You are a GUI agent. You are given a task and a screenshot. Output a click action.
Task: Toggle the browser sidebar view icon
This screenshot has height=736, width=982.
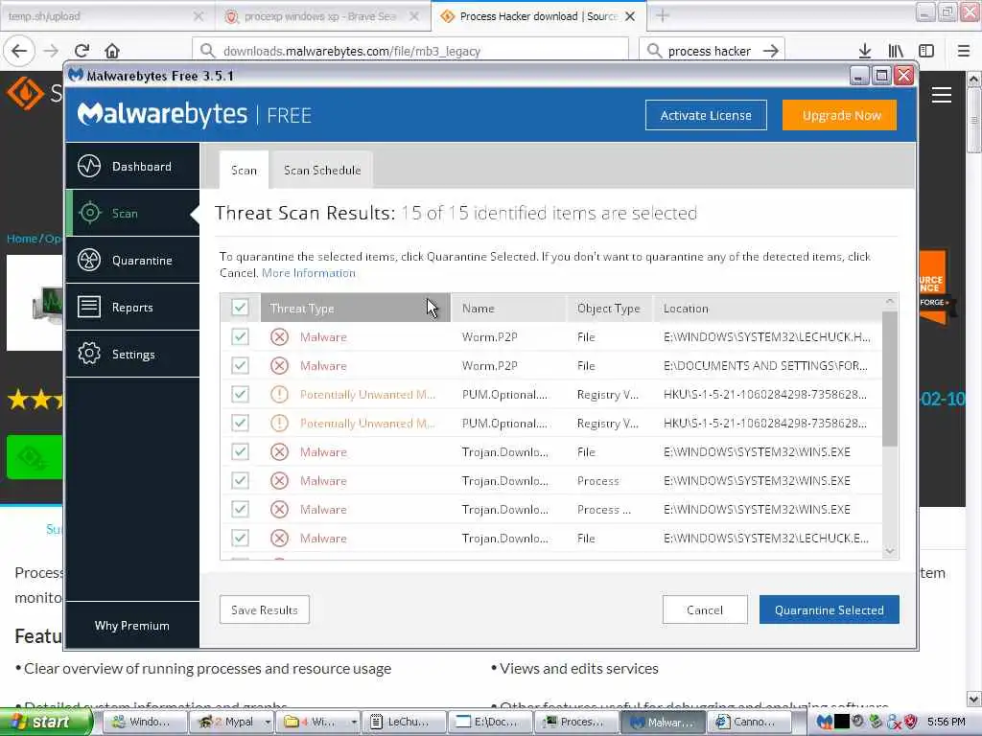coord(926,51)
